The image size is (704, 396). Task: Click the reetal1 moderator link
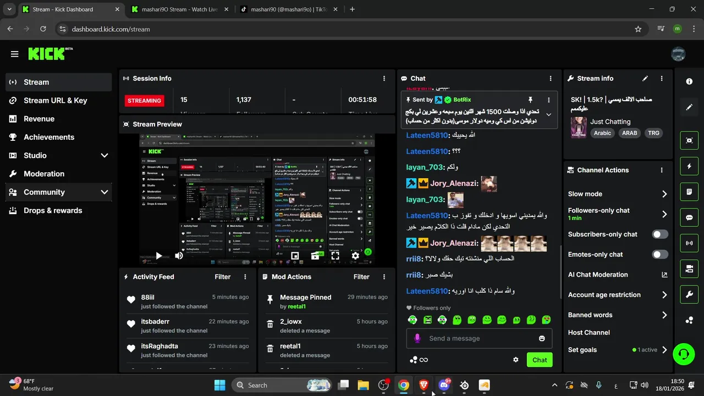297,306
